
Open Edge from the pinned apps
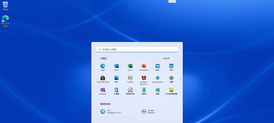pyautogui.click(x=103, y=67)
